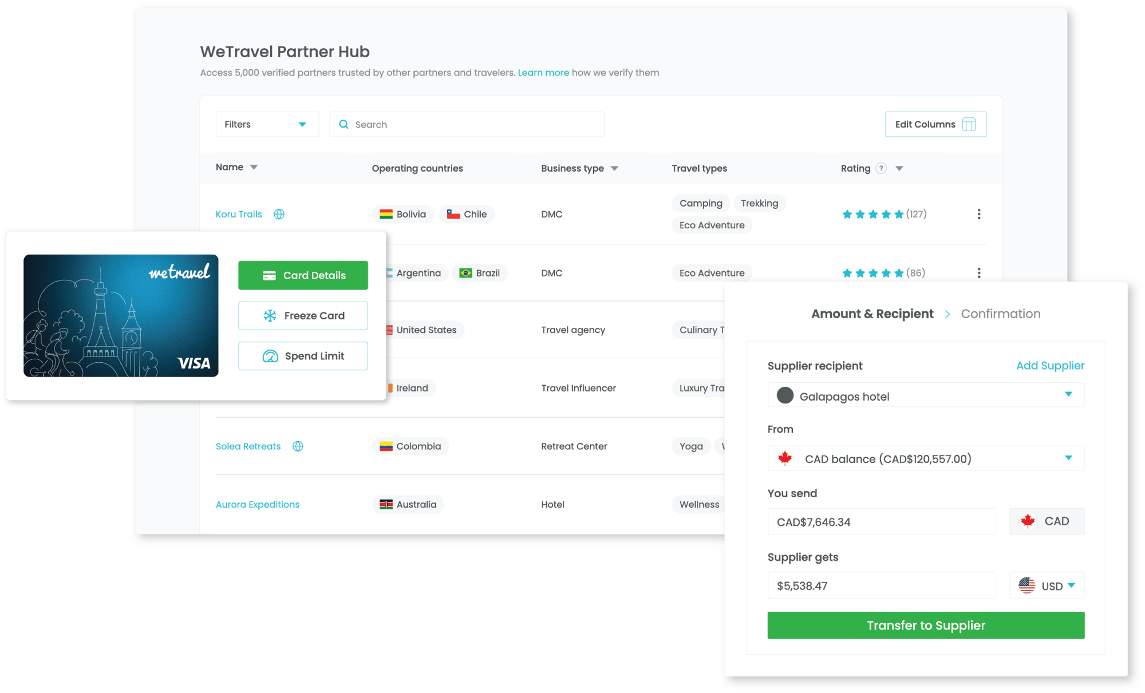
Task: Click the flag icon beside Australia
Action: click(386, 504)
